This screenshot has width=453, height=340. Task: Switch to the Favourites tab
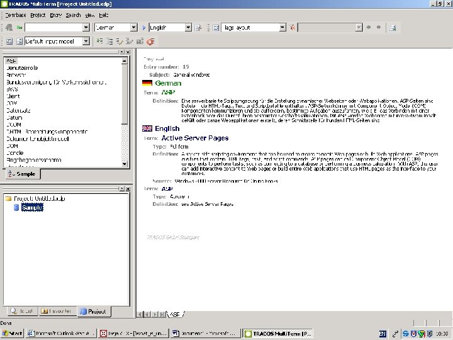pyautogui.click(x=57, y=311)
